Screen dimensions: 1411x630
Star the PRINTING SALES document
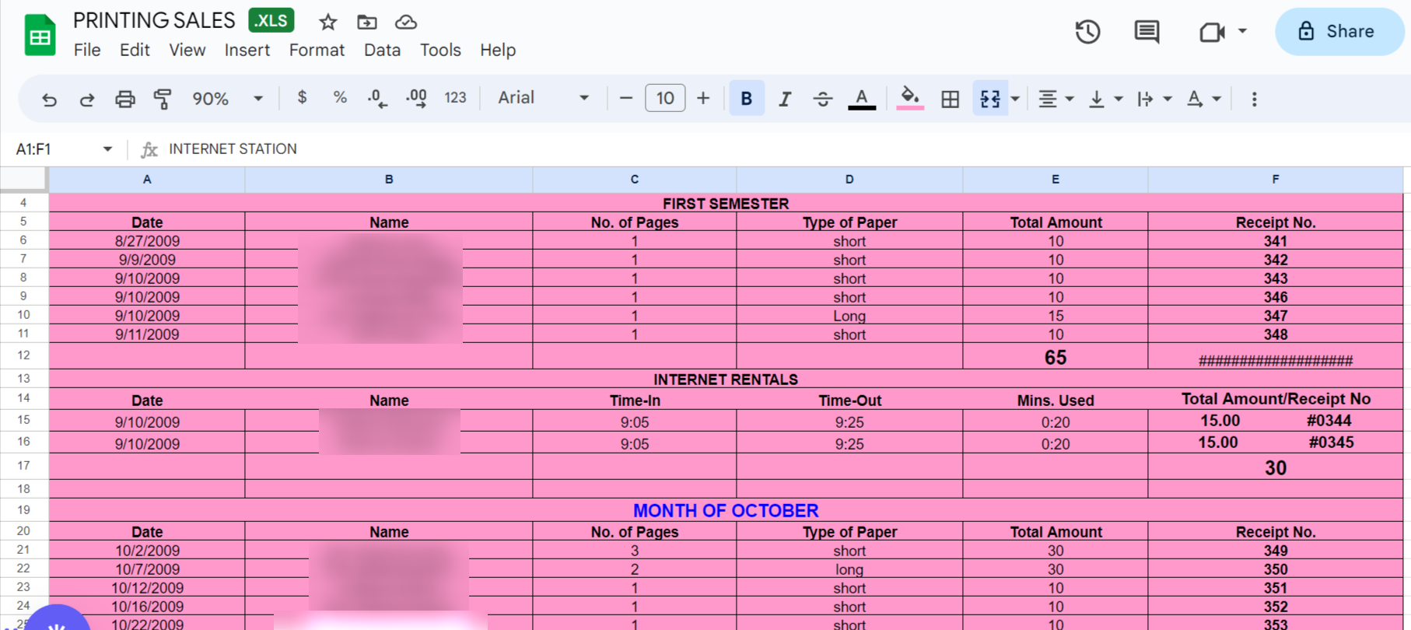click(x=328, y=22)
